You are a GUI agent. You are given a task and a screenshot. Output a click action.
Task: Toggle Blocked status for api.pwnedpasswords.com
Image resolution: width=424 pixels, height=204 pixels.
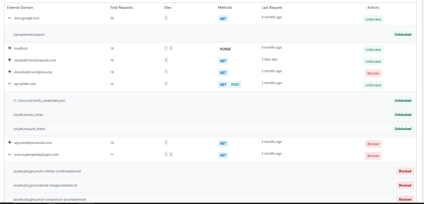pos(373,144)
